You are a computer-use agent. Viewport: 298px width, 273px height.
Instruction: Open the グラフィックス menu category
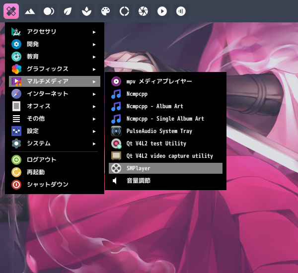[55, 69]
